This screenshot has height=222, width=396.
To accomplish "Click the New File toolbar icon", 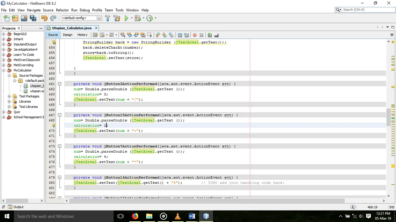I will [x=6, y=18].
